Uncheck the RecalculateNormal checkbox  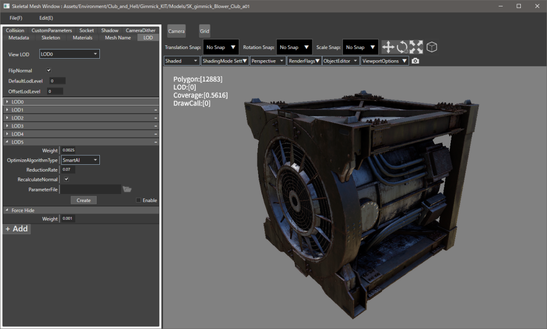(66, 180)
